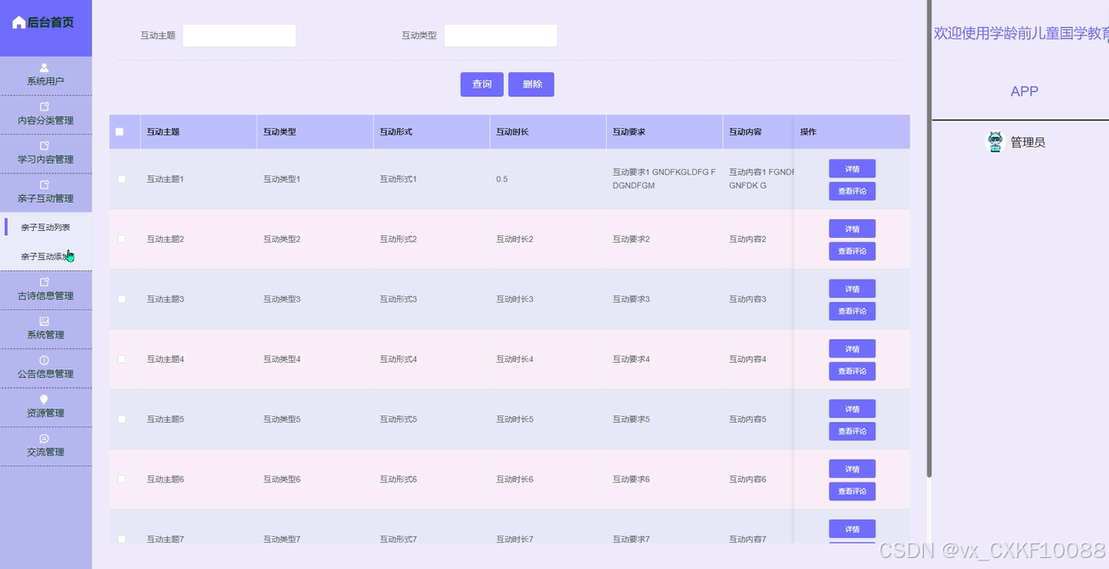1109x569 pixels.
Task: Open 详情 for 互动主题1 row
Action: [852, 169]
